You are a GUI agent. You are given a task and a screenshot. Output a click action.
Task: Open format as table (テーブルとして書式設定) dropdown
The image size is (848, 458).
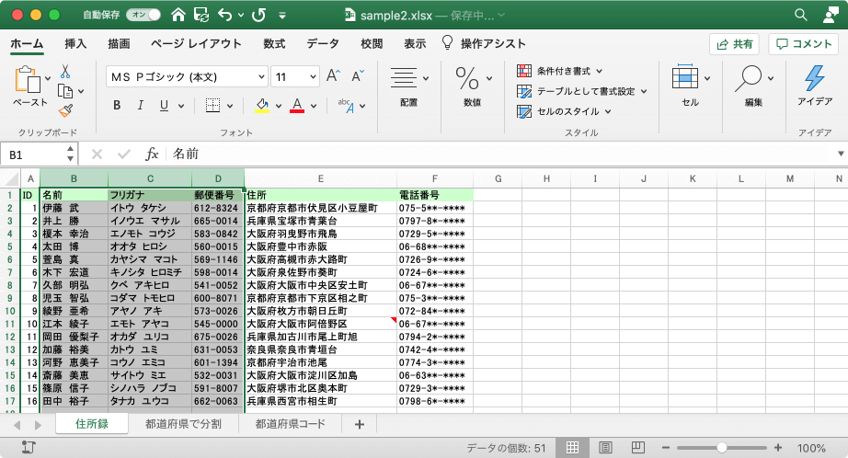click(582, 91)
